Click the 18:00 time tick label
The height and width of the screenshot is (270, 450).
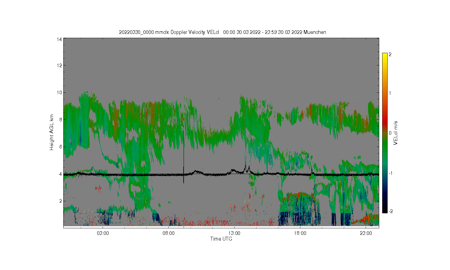300,233
